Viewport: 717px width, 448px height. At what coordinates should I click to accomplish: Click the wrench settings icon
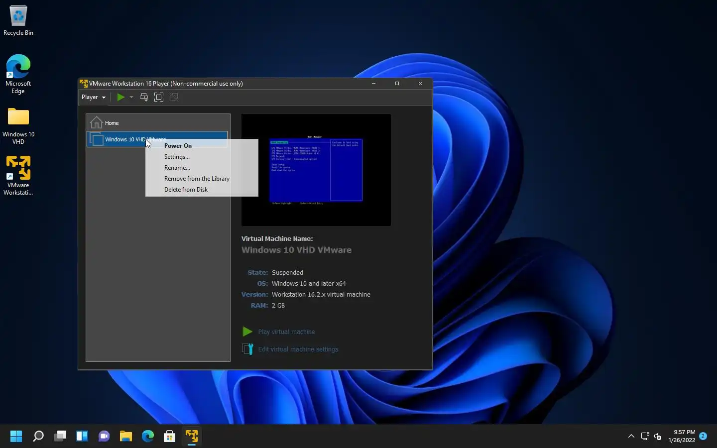click(247, 349)
